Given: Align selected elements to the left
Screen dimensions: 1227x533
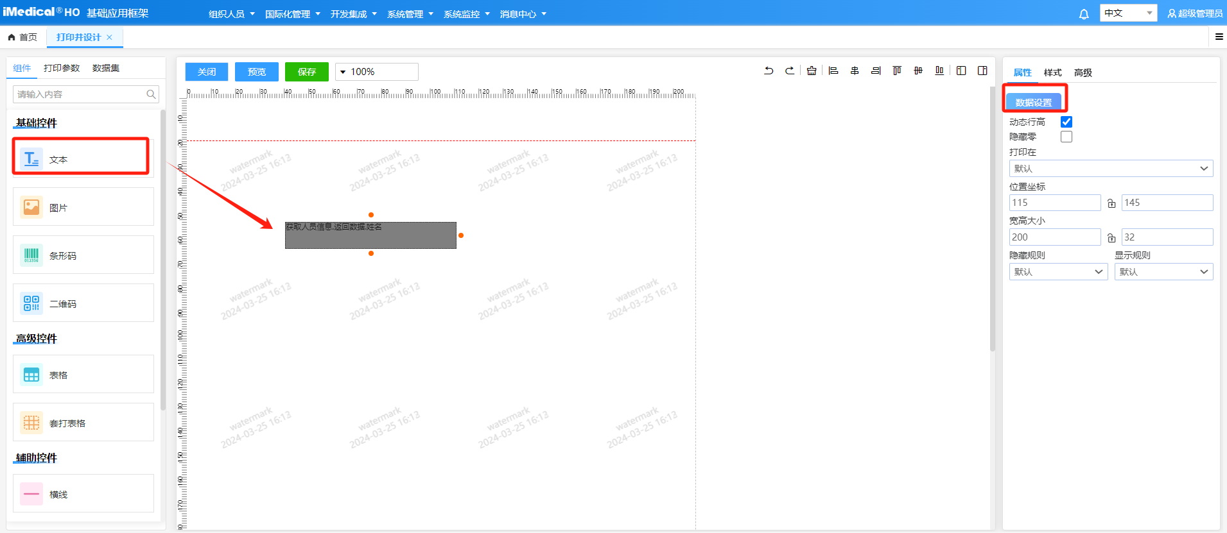Looking at the screenshot, I should (833, 71).
